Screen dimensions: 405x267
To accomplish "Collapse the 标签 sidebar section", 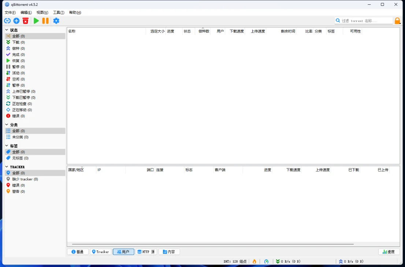I will 7,146.
